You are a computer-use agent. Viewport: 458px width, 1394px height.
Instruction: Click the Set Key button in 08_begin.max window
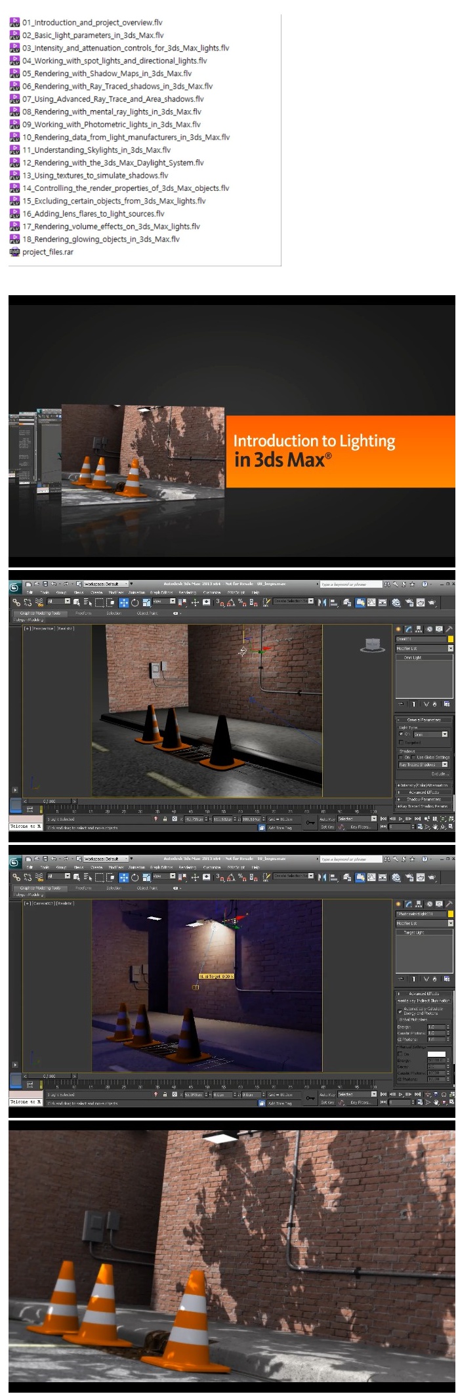327,827
